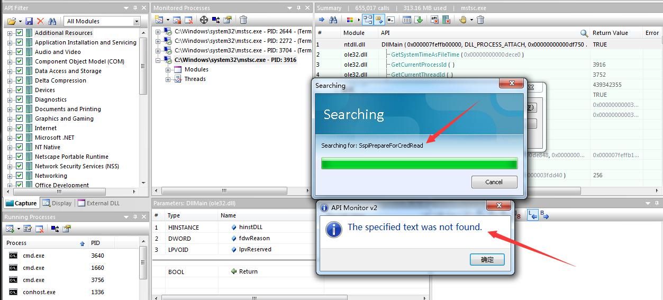Clear monitored processes with trash can icon

(243, 20)
